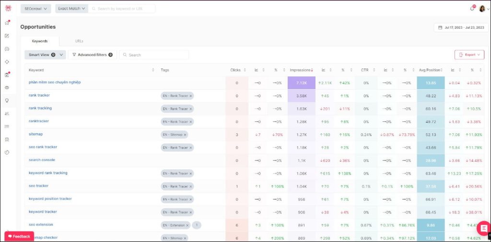Sort table by Impressions column

(301, 70)
